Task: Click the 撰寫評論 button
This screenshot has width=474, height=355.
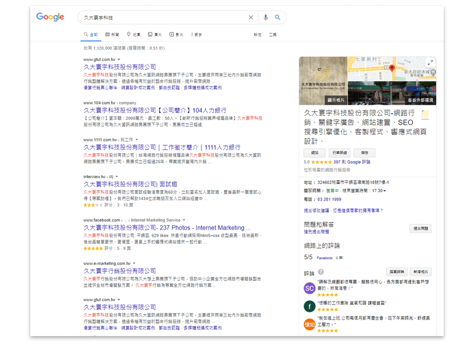Action: click(396, 272)
